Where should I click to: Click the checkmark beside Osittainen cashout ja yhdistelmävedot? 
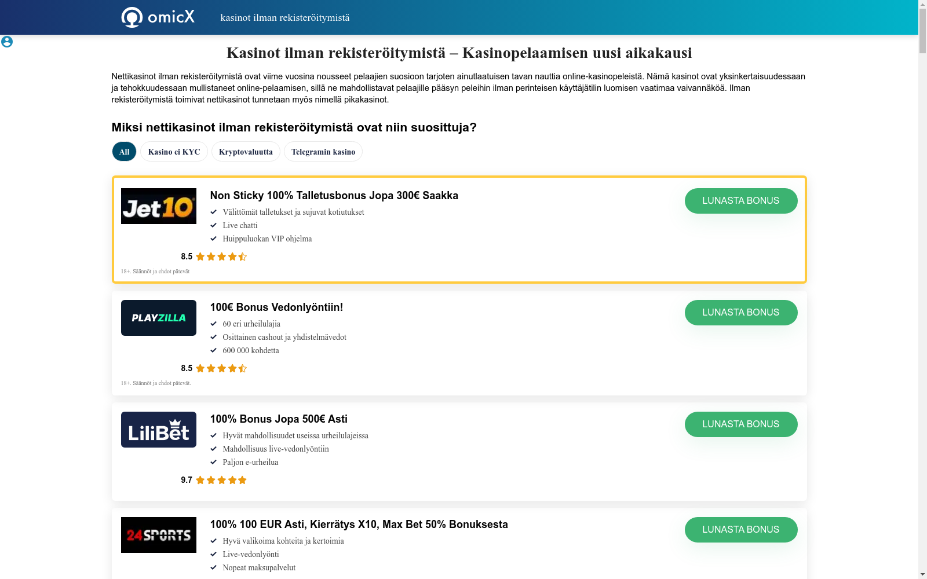click(213, 337)
